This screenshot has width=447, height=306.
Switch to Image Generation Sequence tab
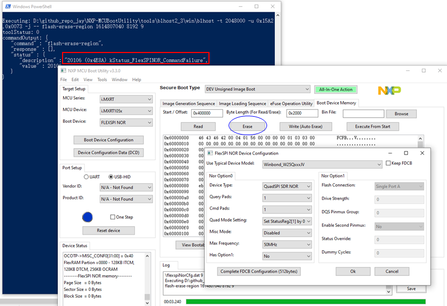tap(188, 103)
